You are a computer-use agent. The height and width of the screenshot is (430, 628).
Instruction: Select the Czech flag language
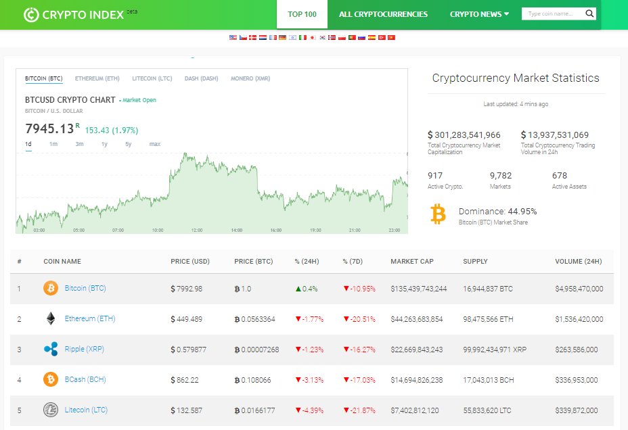(x=243, y=38)
